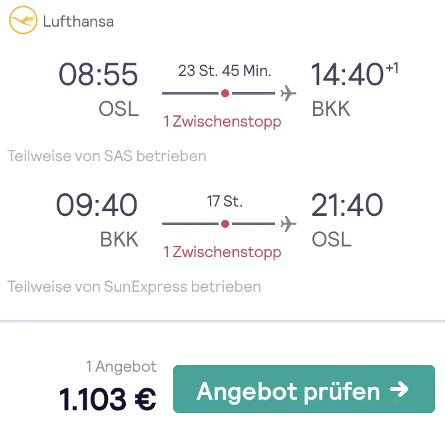Click the 08:55 departure time
Viewport: 445px width, 431px height.
coord(99,75)
